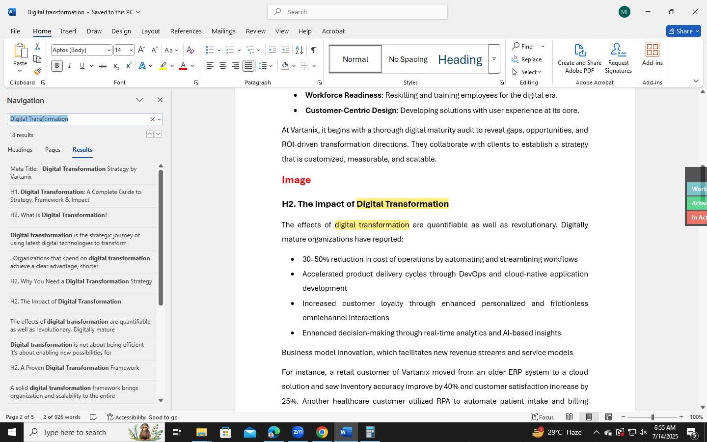Open File Explorer from taskbar
The image size is (707, 442).
[x=202, y=432]
